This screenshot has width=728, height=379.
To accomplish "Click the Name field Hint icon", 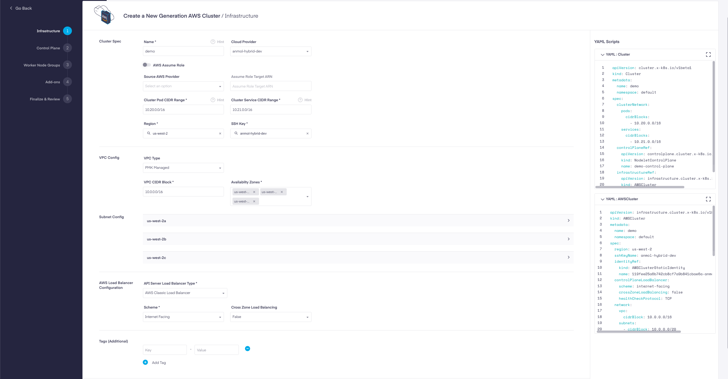I will click(x=213, y=42).
